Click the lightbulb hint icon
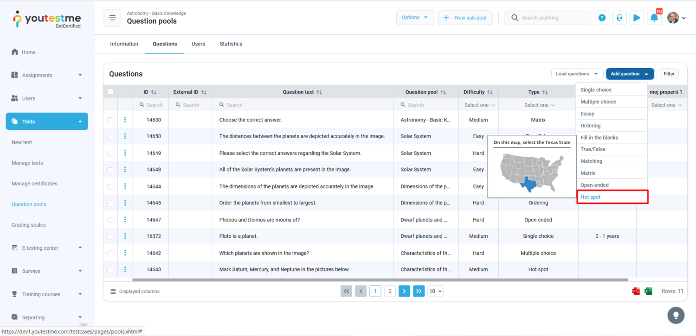Image resolution: width=696 pixels, height=336 pixels. pyautogui.click(x=676, y=316)
